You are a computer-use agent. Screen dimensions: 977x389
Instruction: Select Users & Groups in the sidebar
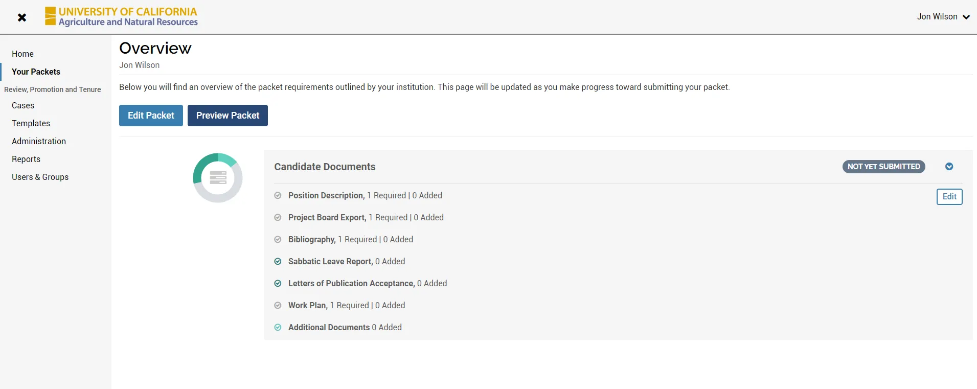click(40, 177)
